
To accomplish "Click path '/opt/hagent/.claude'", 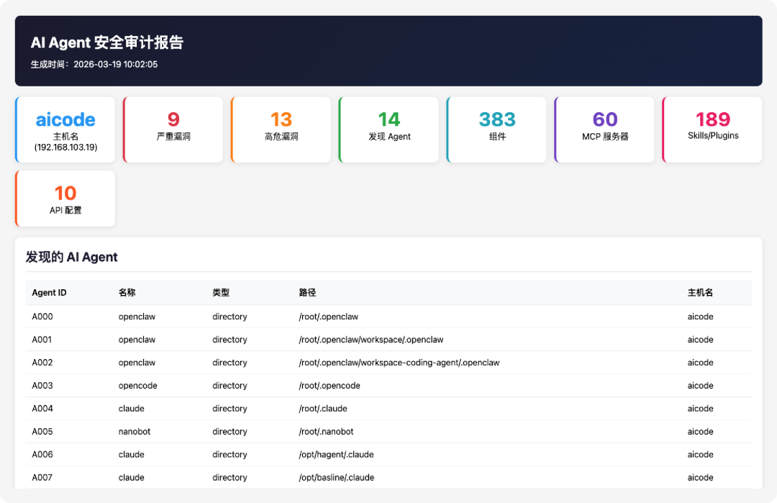I will tap(337, 455).
